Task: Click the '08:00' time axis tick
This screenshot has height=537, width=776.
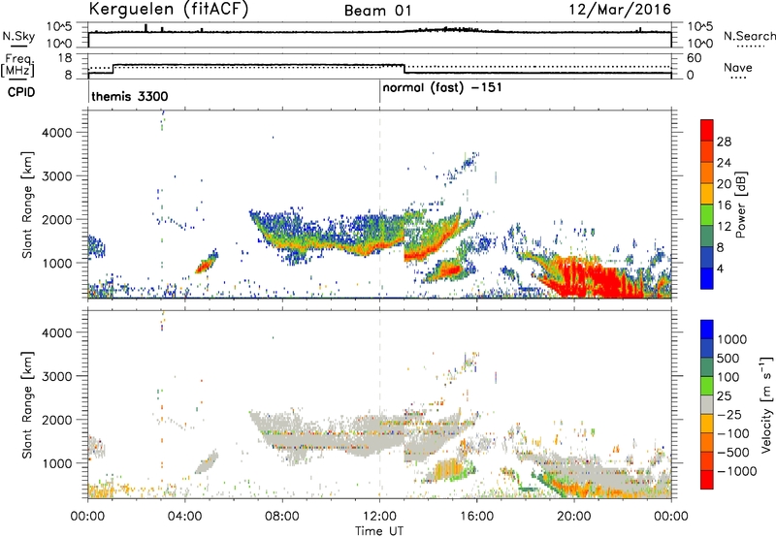Action: coord(282,517)
